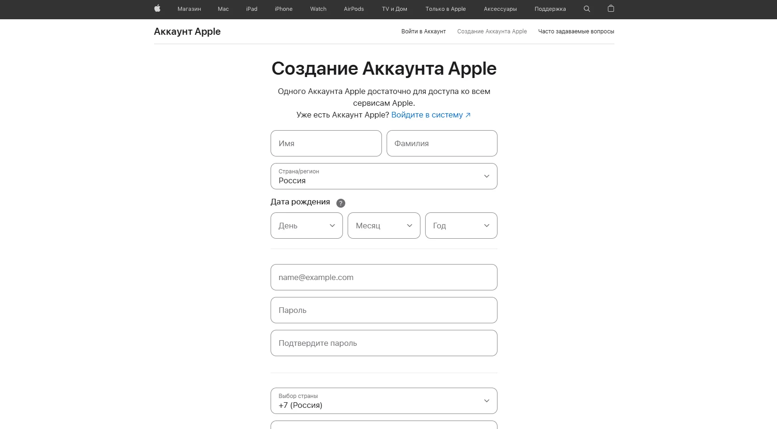The width and height of the screenshot is (777, 429).
Task: Open Часто задаваемые вопросы link
Action: tap(576, 31)
